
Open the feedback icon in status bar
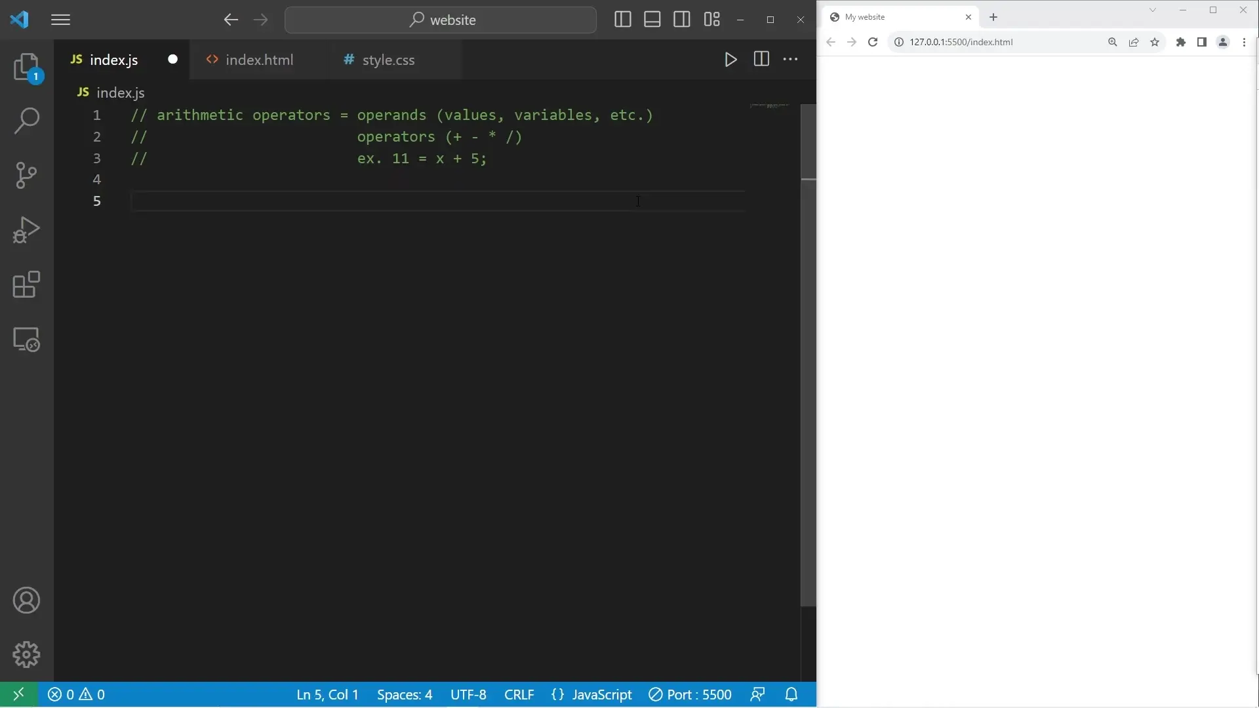coord(758,694)
